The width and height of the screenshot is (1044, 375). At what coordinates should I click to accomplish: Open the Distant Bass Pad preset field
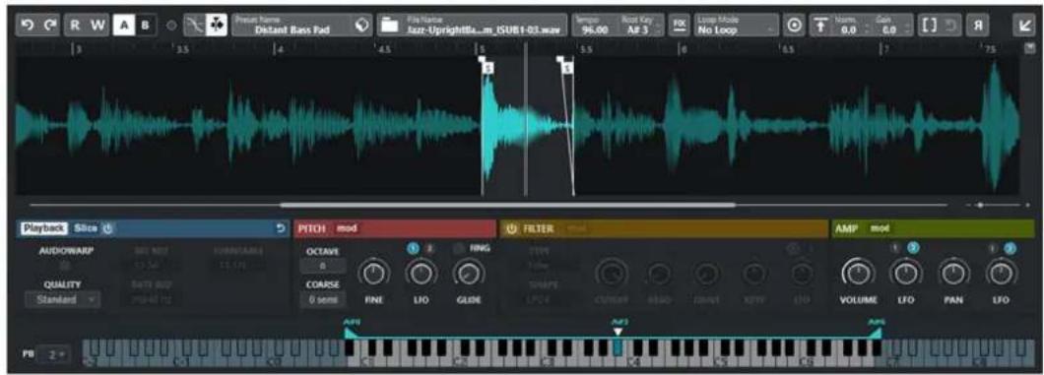click(293, 26)
